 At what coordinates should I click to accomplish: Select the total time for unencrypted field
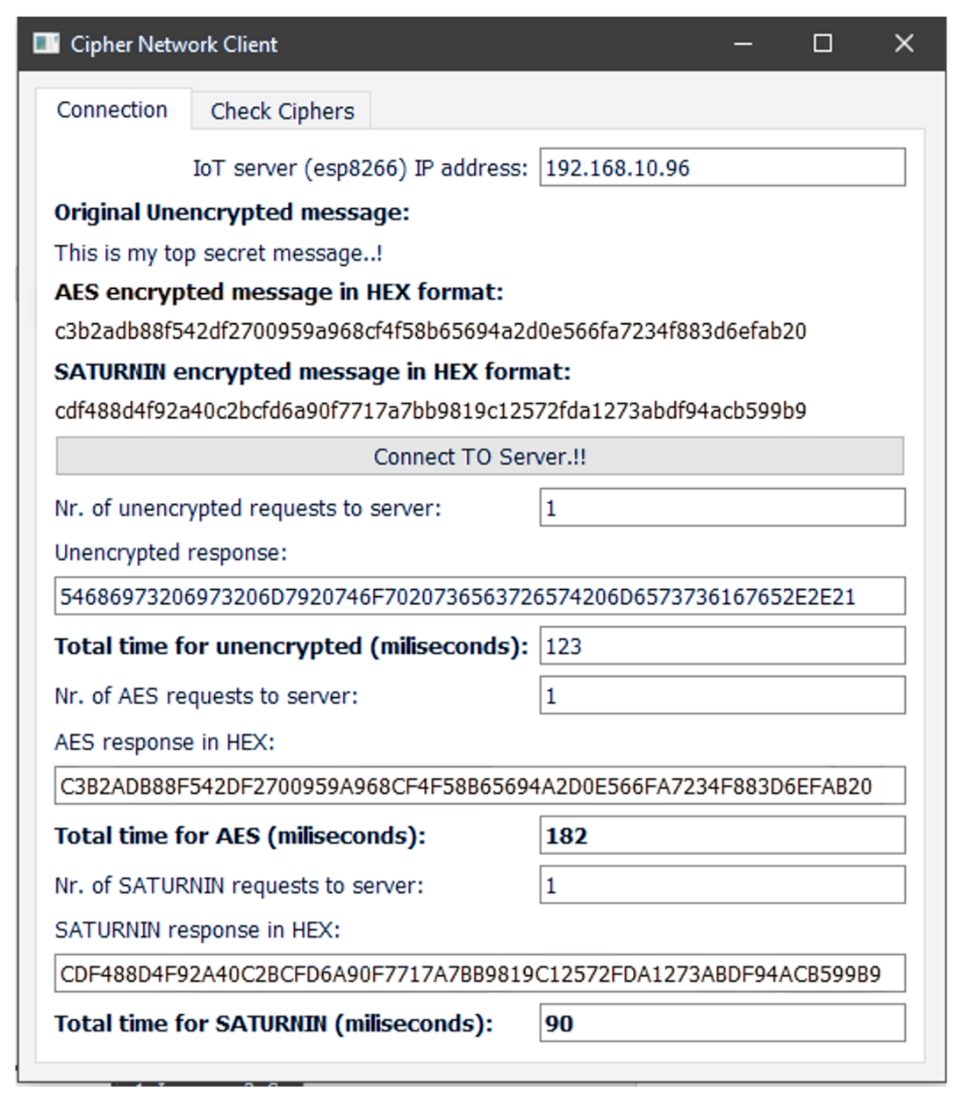(722, 646)
